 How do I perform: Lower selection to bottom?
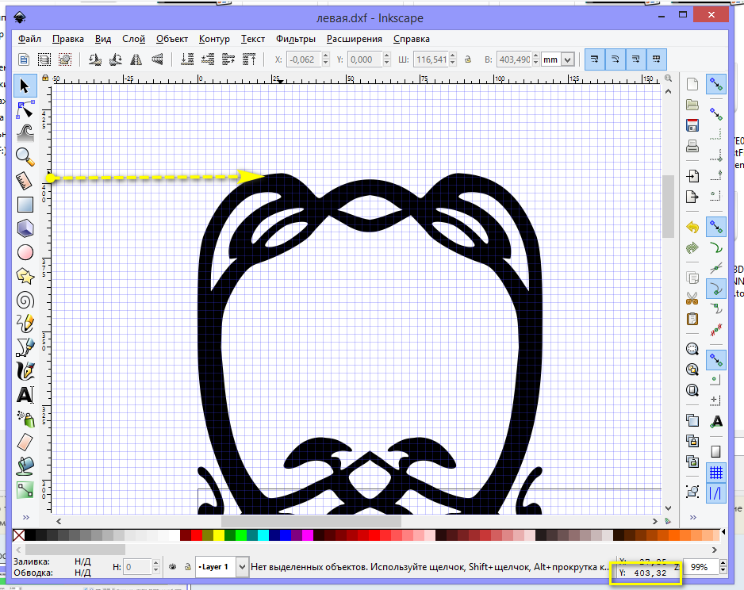point(187,59)
